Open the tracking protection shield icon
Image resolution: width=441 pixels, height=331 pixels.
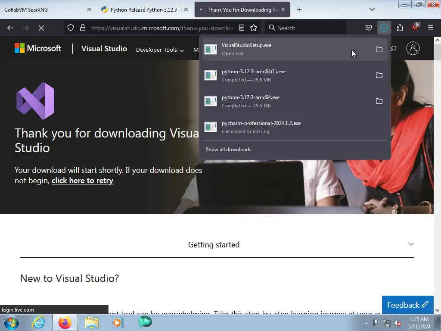71,28
